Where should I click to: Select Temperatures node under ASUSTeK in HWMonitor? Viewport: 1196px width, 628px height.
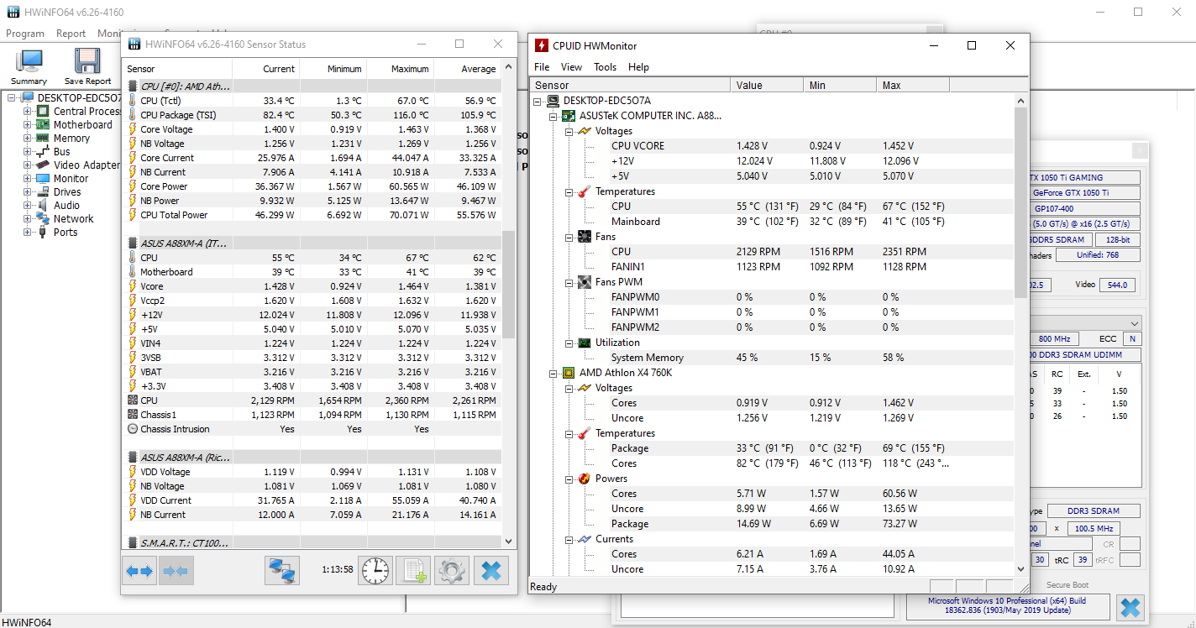coord(625,191)
